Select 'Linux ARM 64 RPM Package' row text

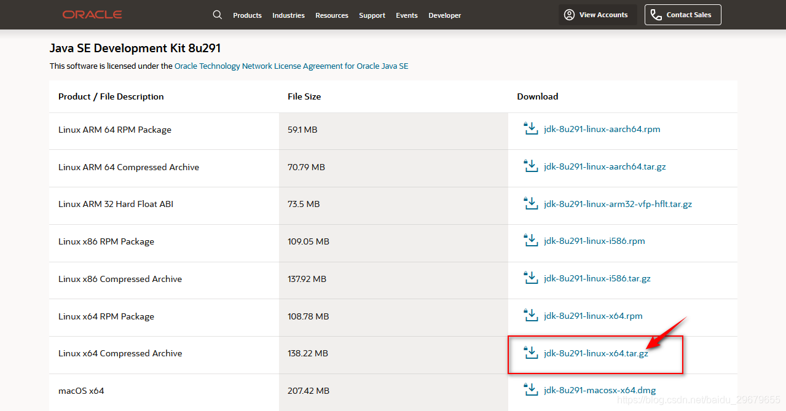click(x=115, y=130)
